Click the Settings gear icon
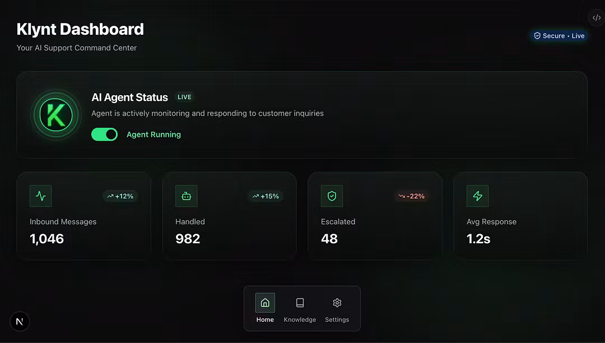Viewport: 605px width, 343px height. click(x=337, y=303)
